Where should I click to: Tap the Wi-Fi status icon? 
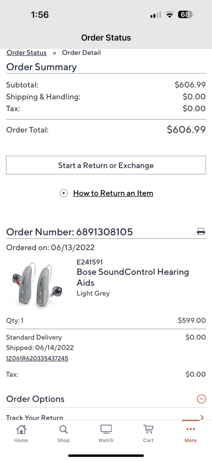click(170, 14)
